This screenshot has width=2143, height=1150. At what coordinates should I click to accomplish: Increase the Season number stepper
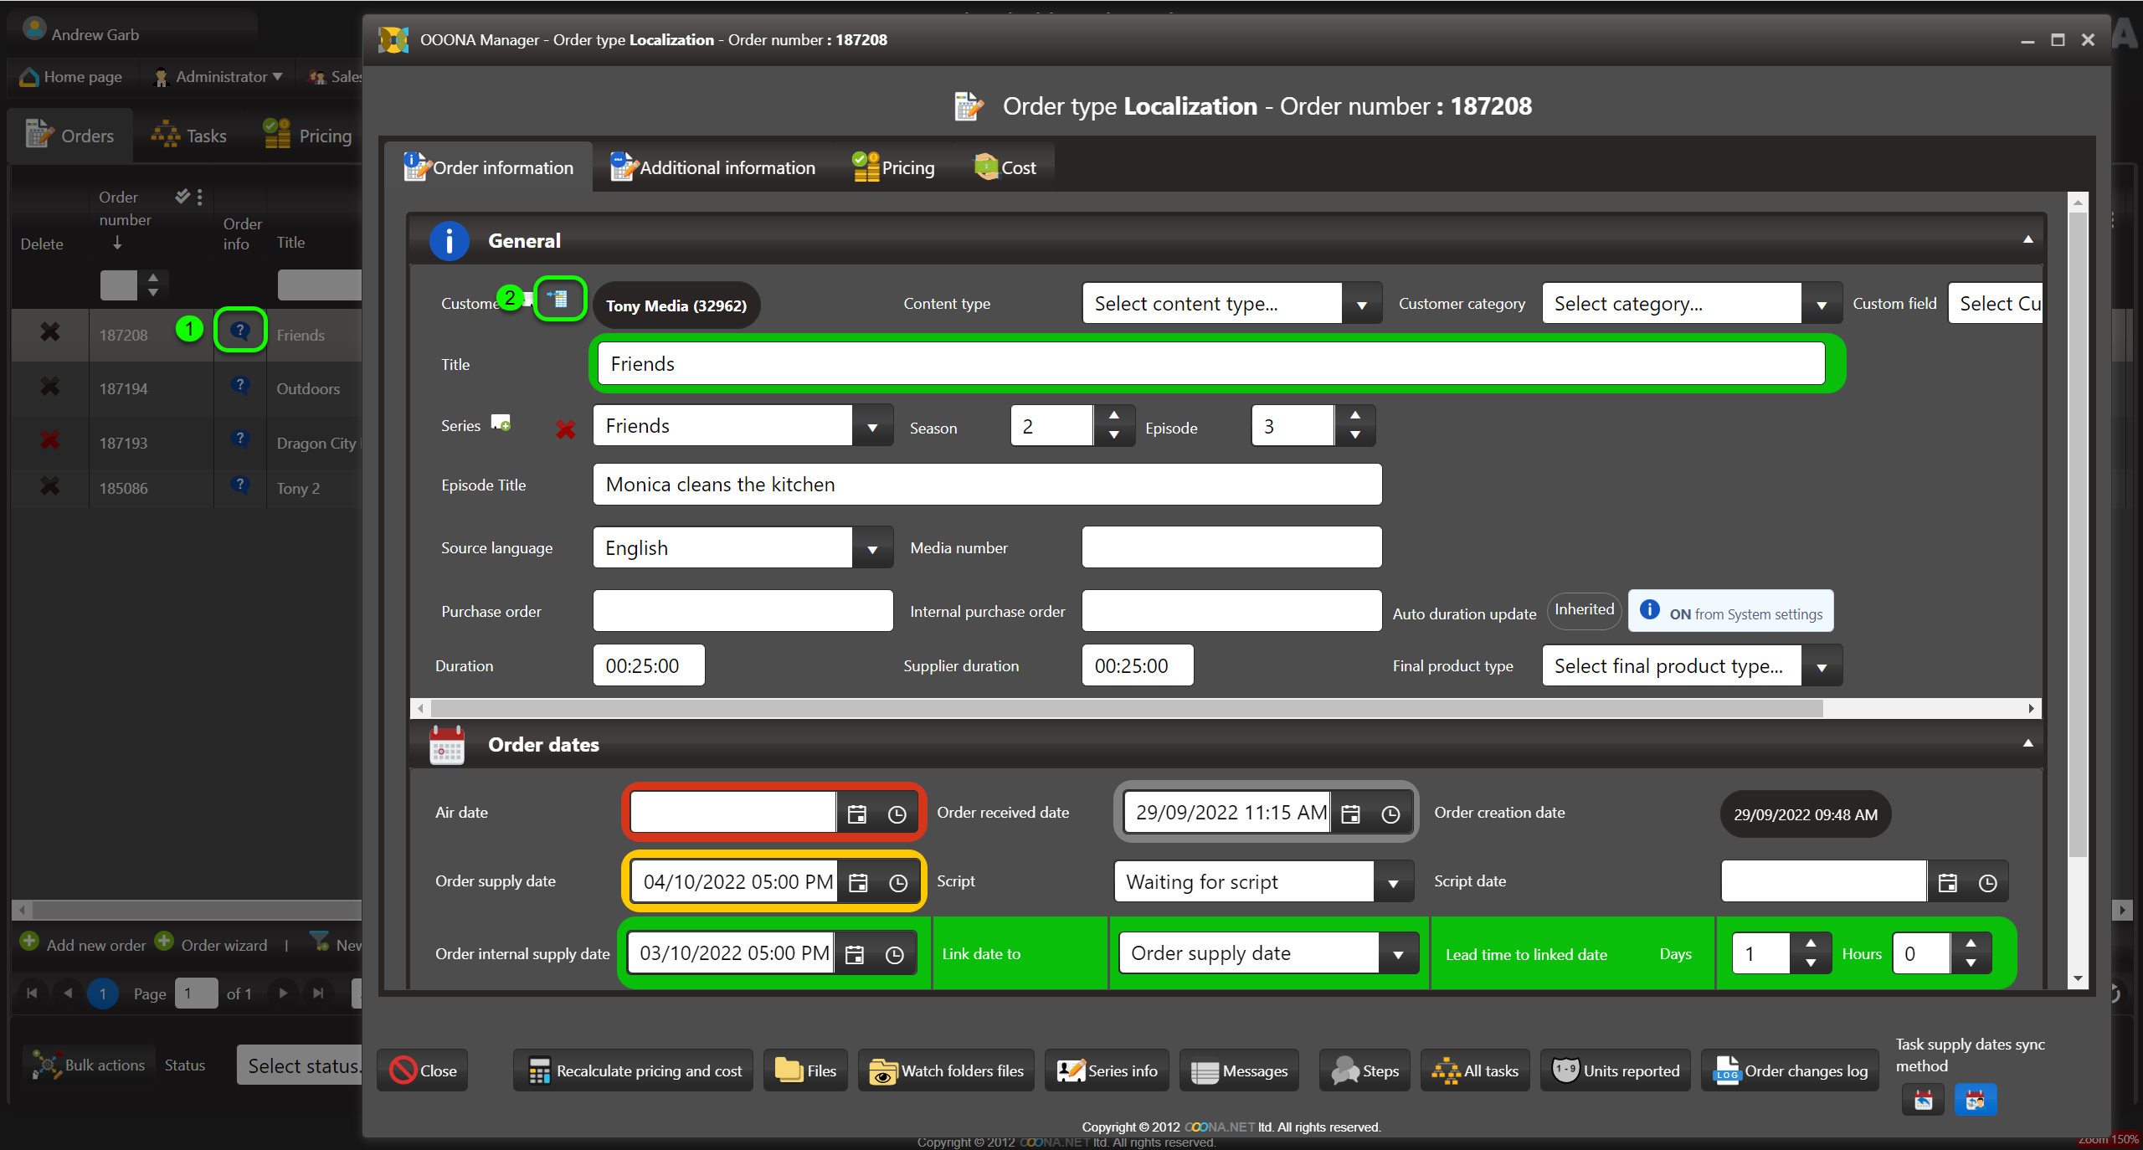pos(1113,416)
